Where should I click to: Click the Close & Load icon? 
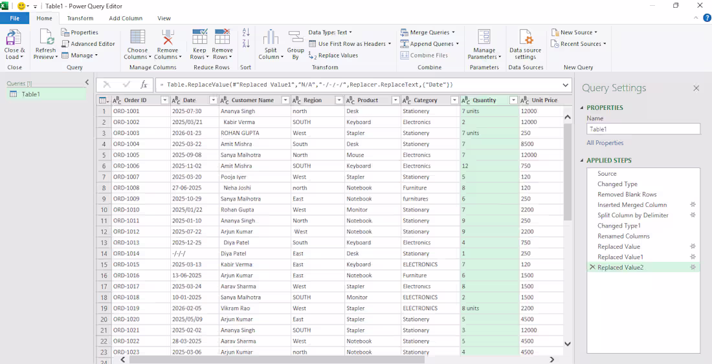tap(14, 37)
